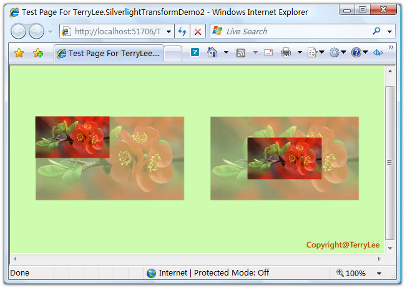405x288 pixels.
Task: Click the vertical scrollbar down arrow
Action: tap(390, 248)
